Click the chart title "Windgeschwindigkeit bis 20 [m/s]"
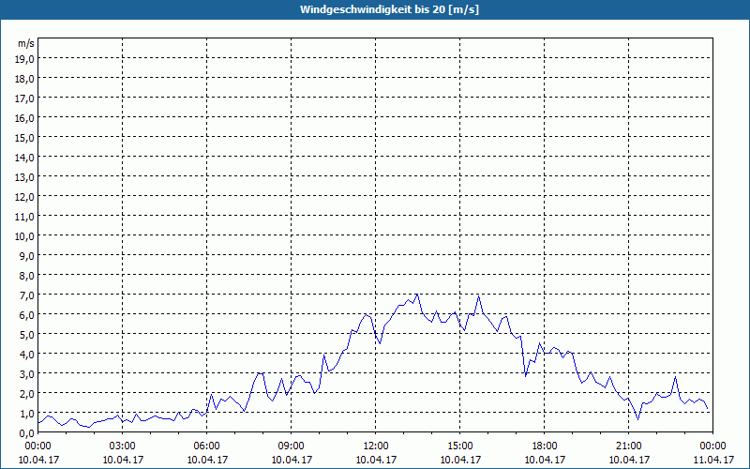The width and height of the screenshot is (750, 469). [389, 9]
